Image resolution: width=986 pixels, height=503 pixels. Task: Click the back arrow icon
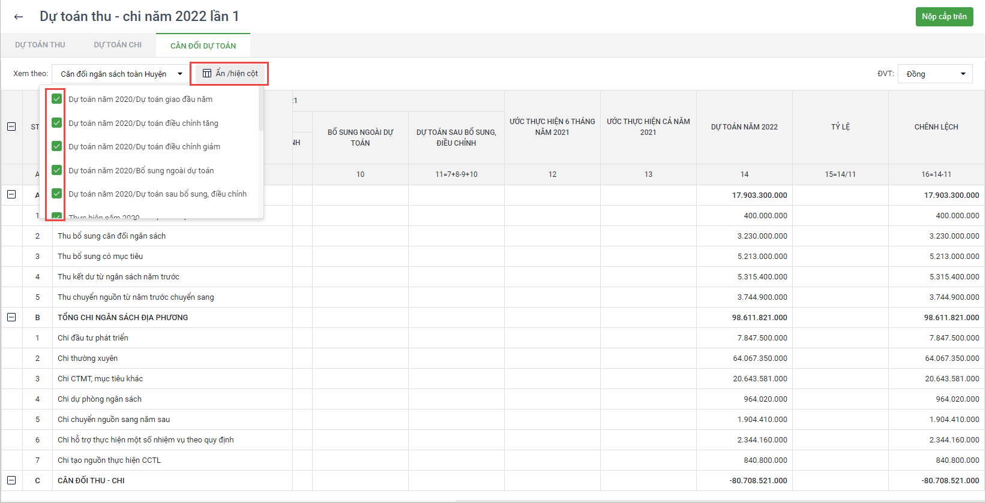(x=19, y=17)
